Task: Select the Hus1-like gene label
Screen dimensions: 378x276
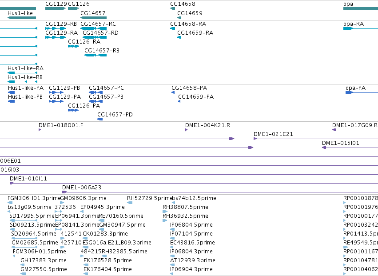Action: pos(20,13)
